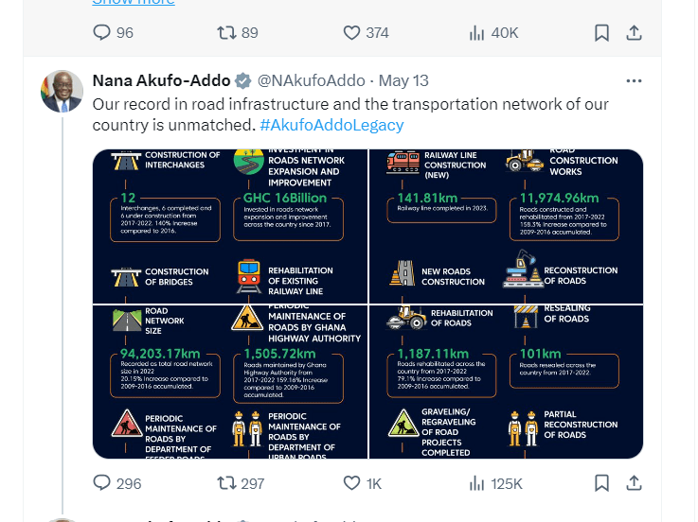
Task: Open view stats showing 40K views
Action: point(477,32)
